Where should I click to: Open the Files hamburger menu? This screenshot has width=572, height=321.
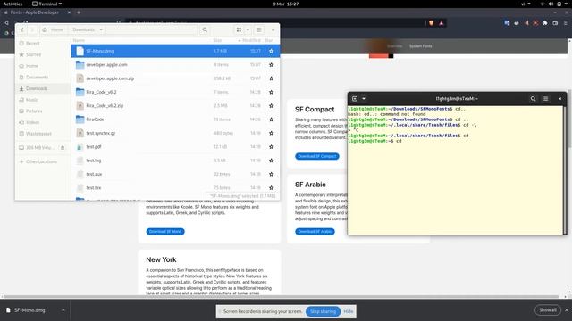258,29
